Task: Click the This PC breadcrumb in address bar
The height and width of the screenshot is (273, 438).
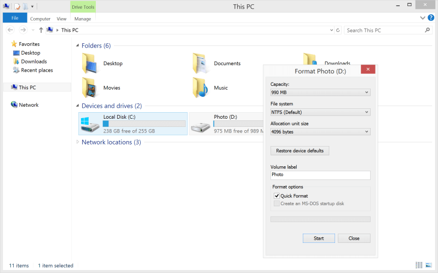Action: coord(70,30)
